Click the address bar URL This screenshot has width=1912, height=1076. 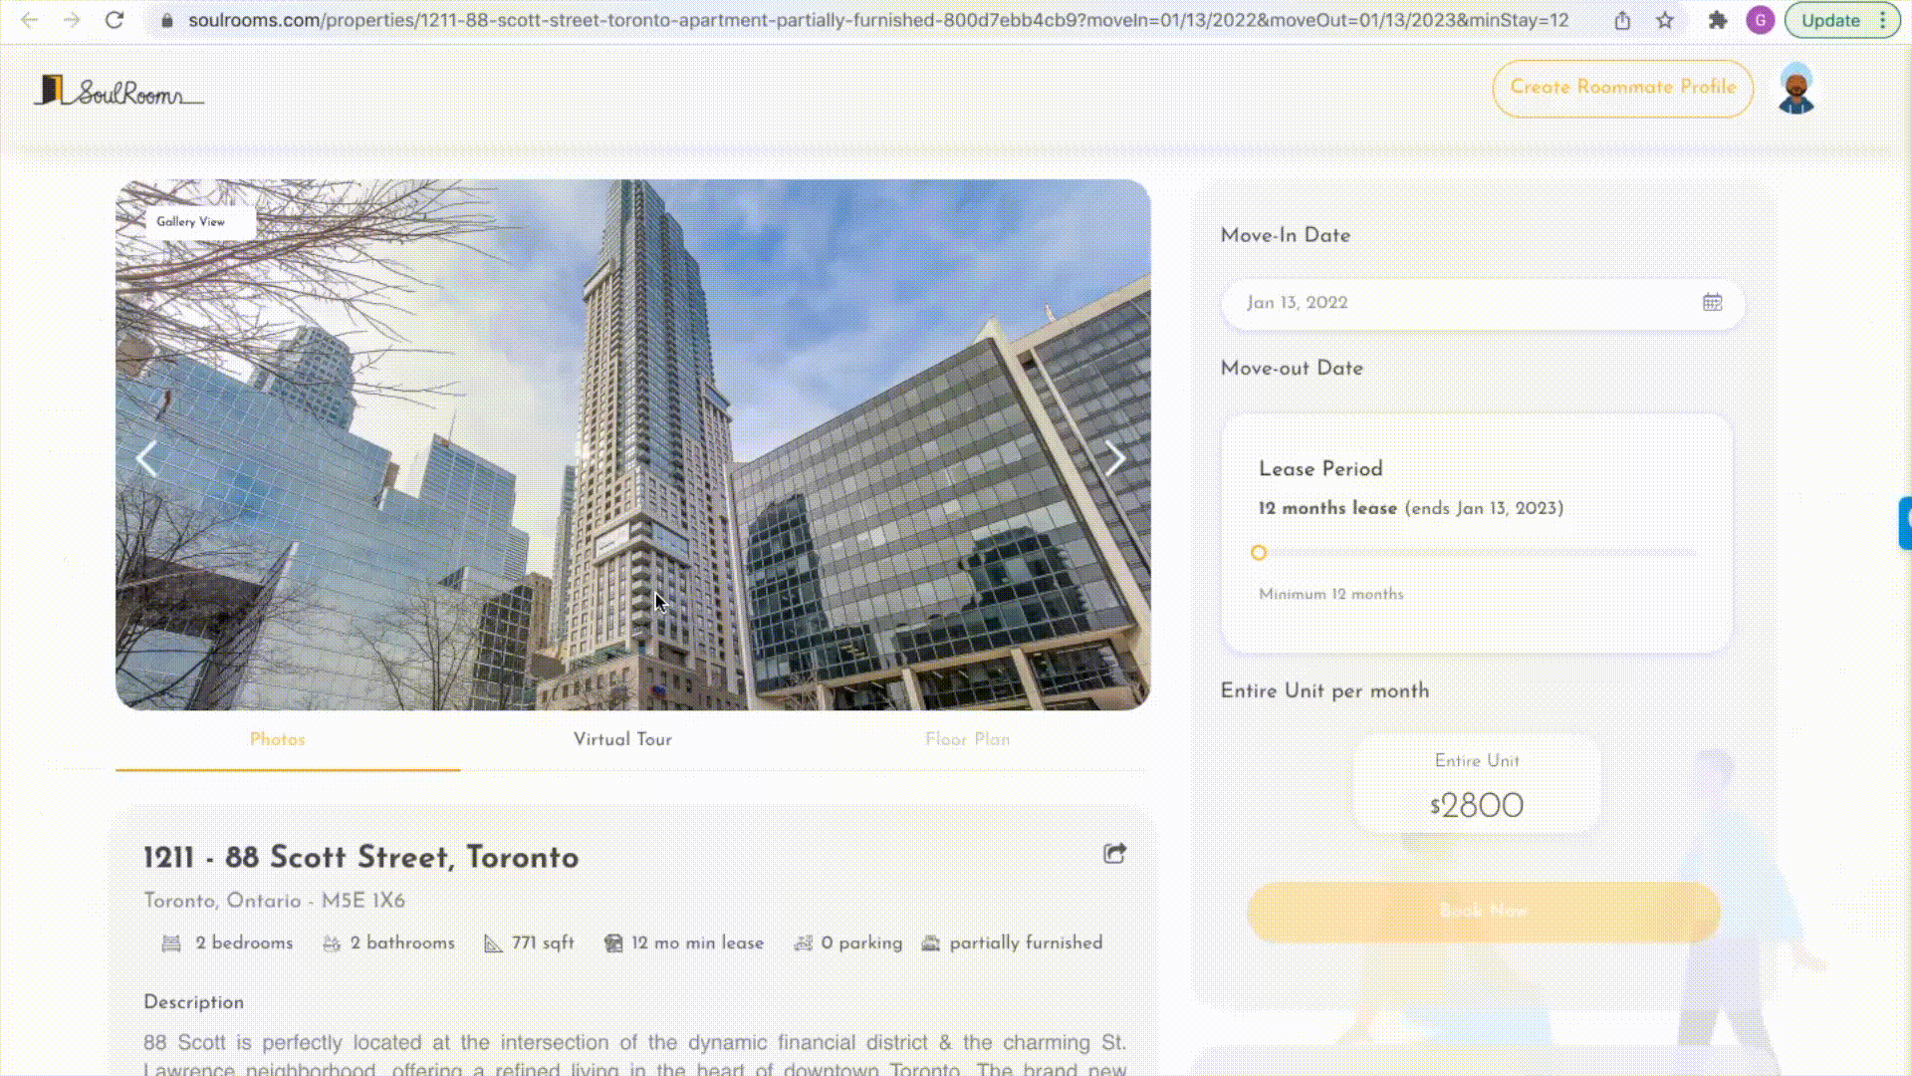[x=877, y=20]
